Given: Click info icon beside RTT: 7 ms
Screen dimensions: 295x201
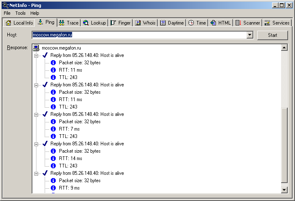Looking at the screenshot, I should [53, 129].
